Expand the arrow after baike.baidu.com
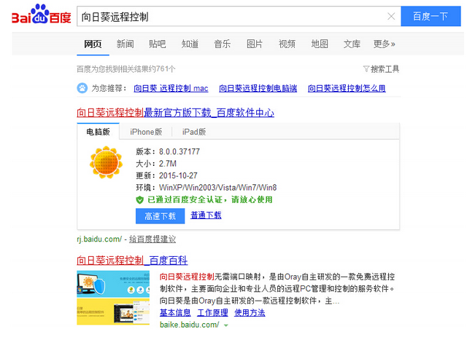Viewport: 467px width, 337px height. [226, 325]
